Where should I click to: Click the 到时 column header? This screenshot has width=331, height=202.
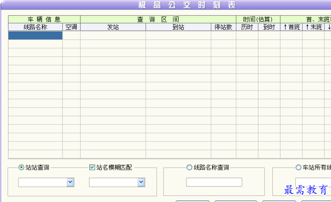[x=269, y=27]
